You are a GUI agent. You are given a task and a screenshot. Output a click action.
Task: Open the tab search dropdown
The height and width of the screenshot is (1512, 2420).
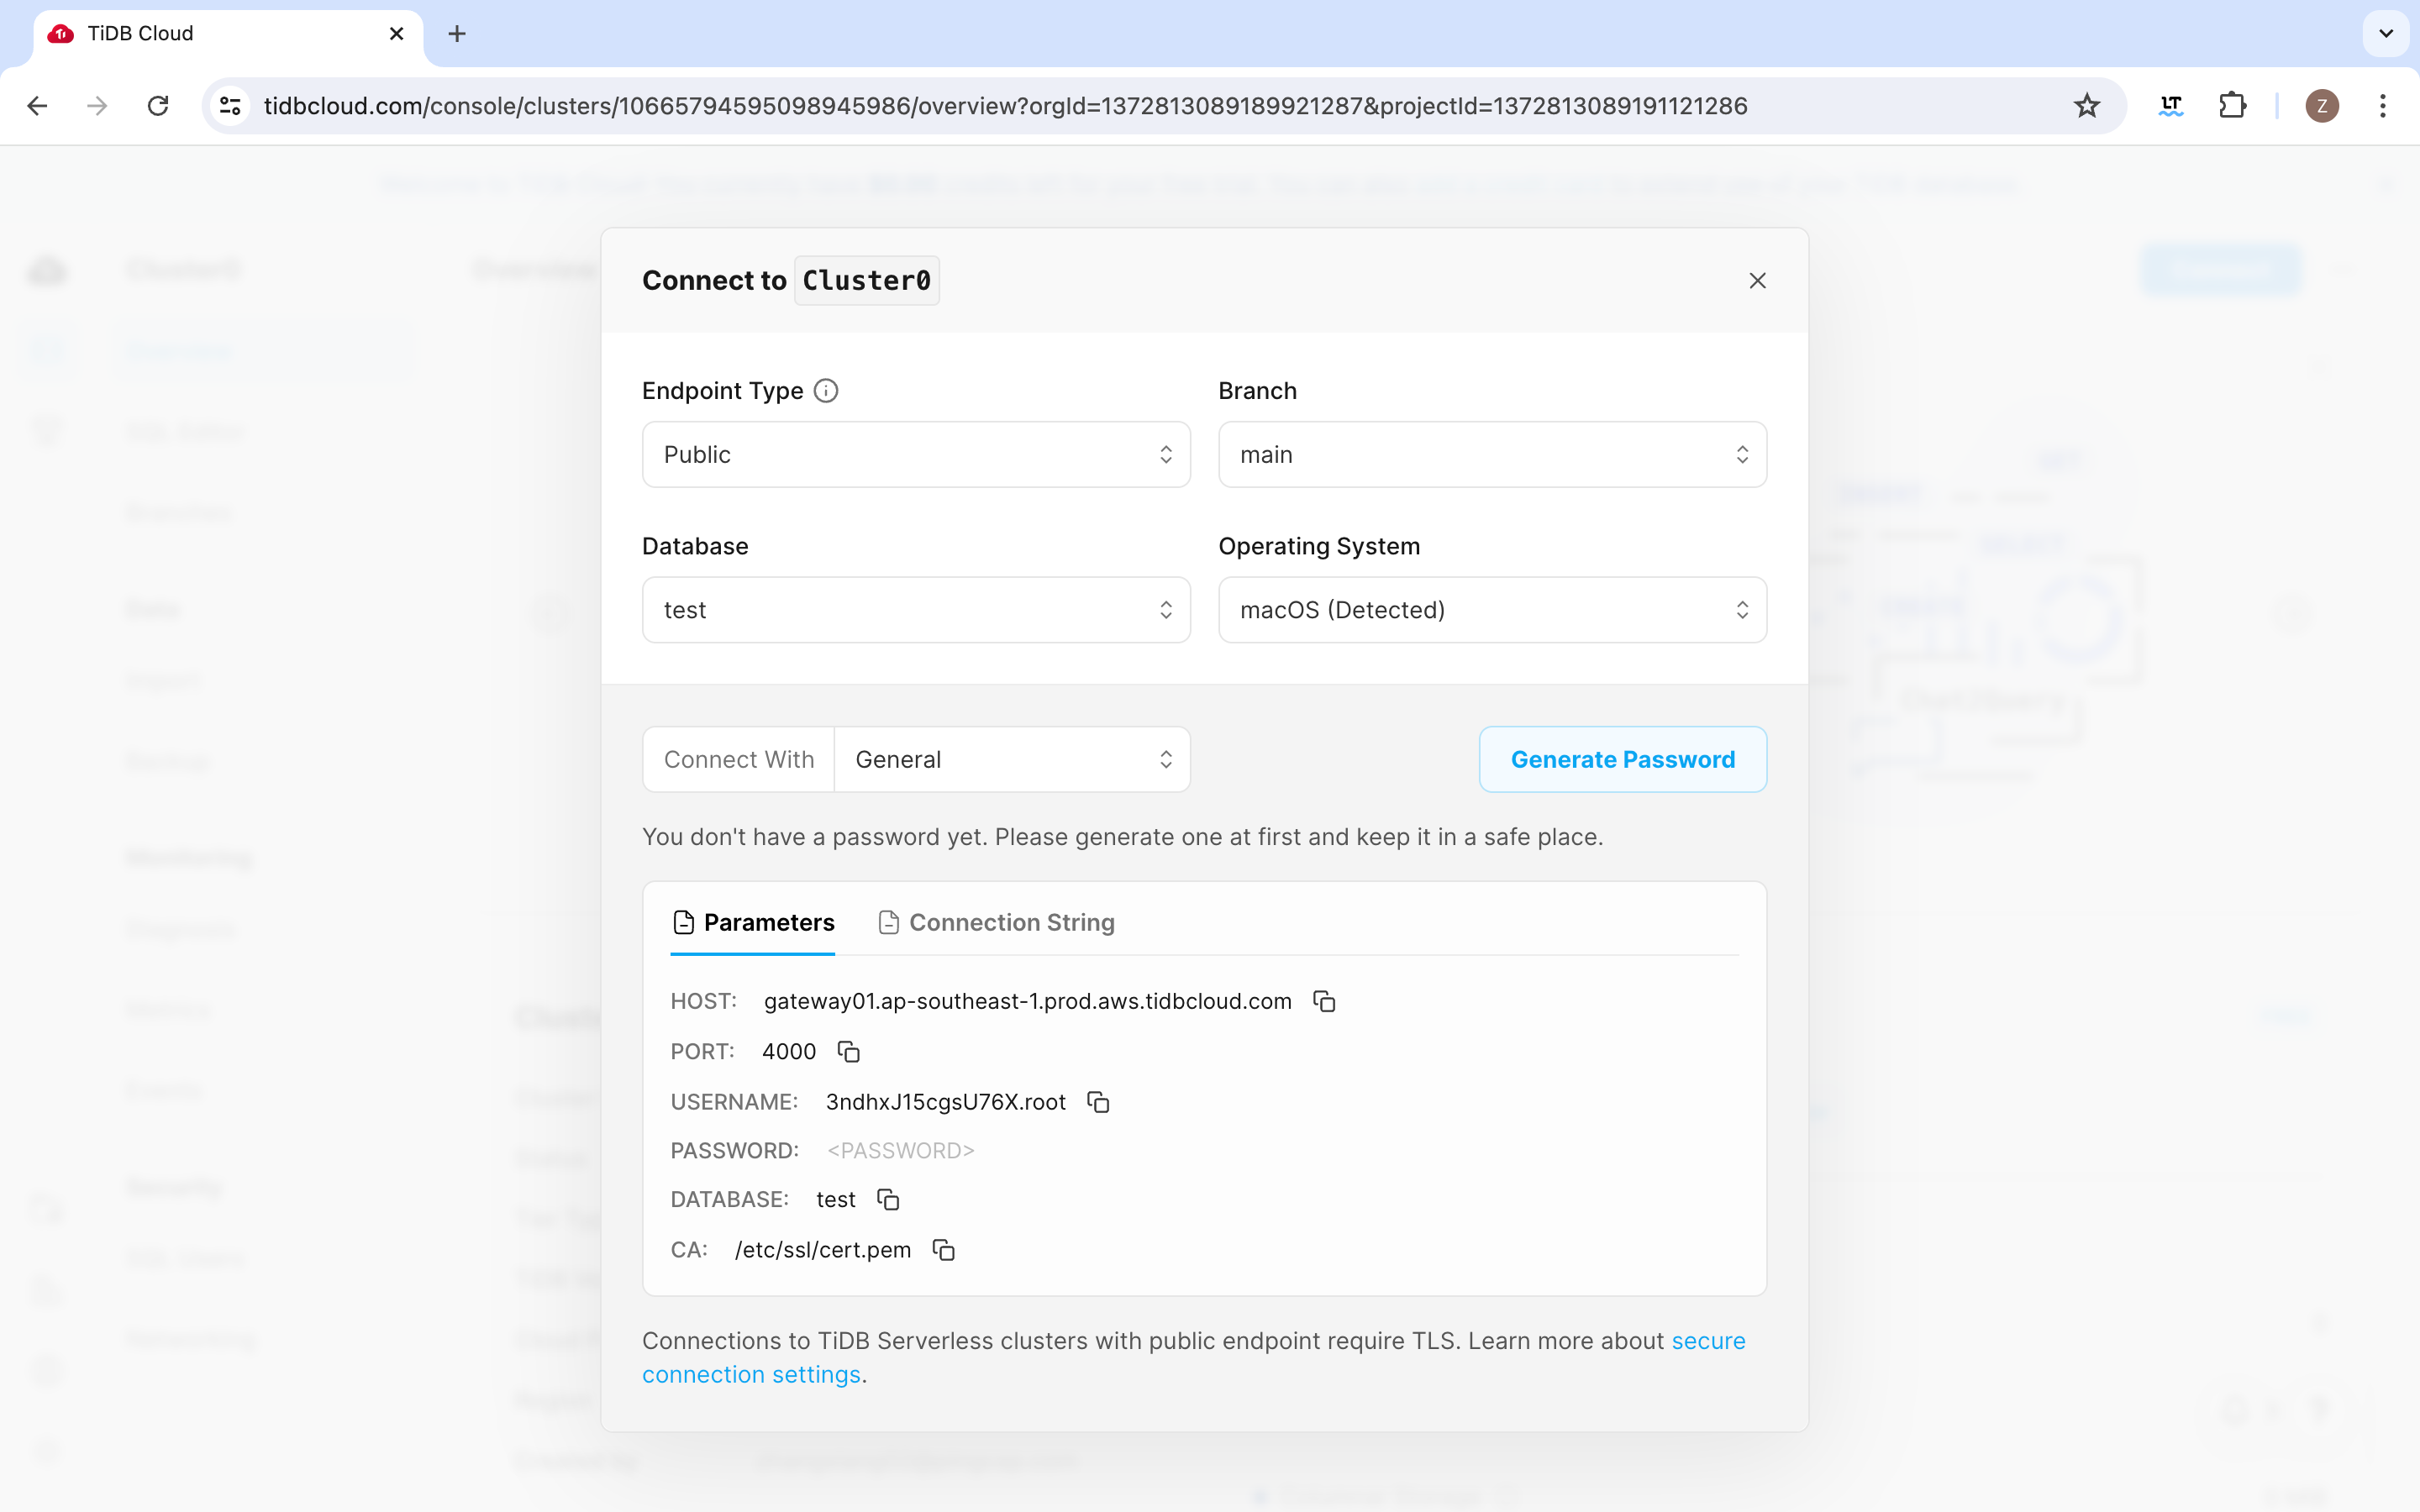click(x=2386, y=34)
